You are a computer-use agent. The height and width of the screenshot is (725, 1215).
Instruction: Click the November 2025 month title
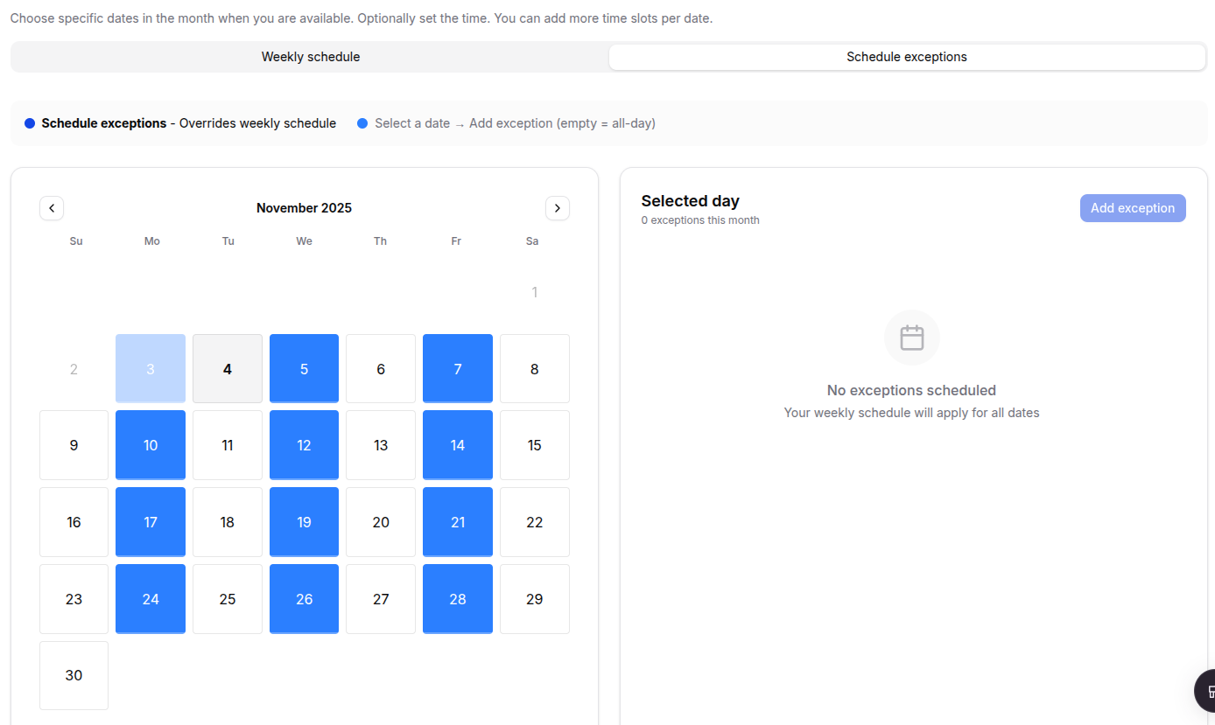[x=304, y=207]
